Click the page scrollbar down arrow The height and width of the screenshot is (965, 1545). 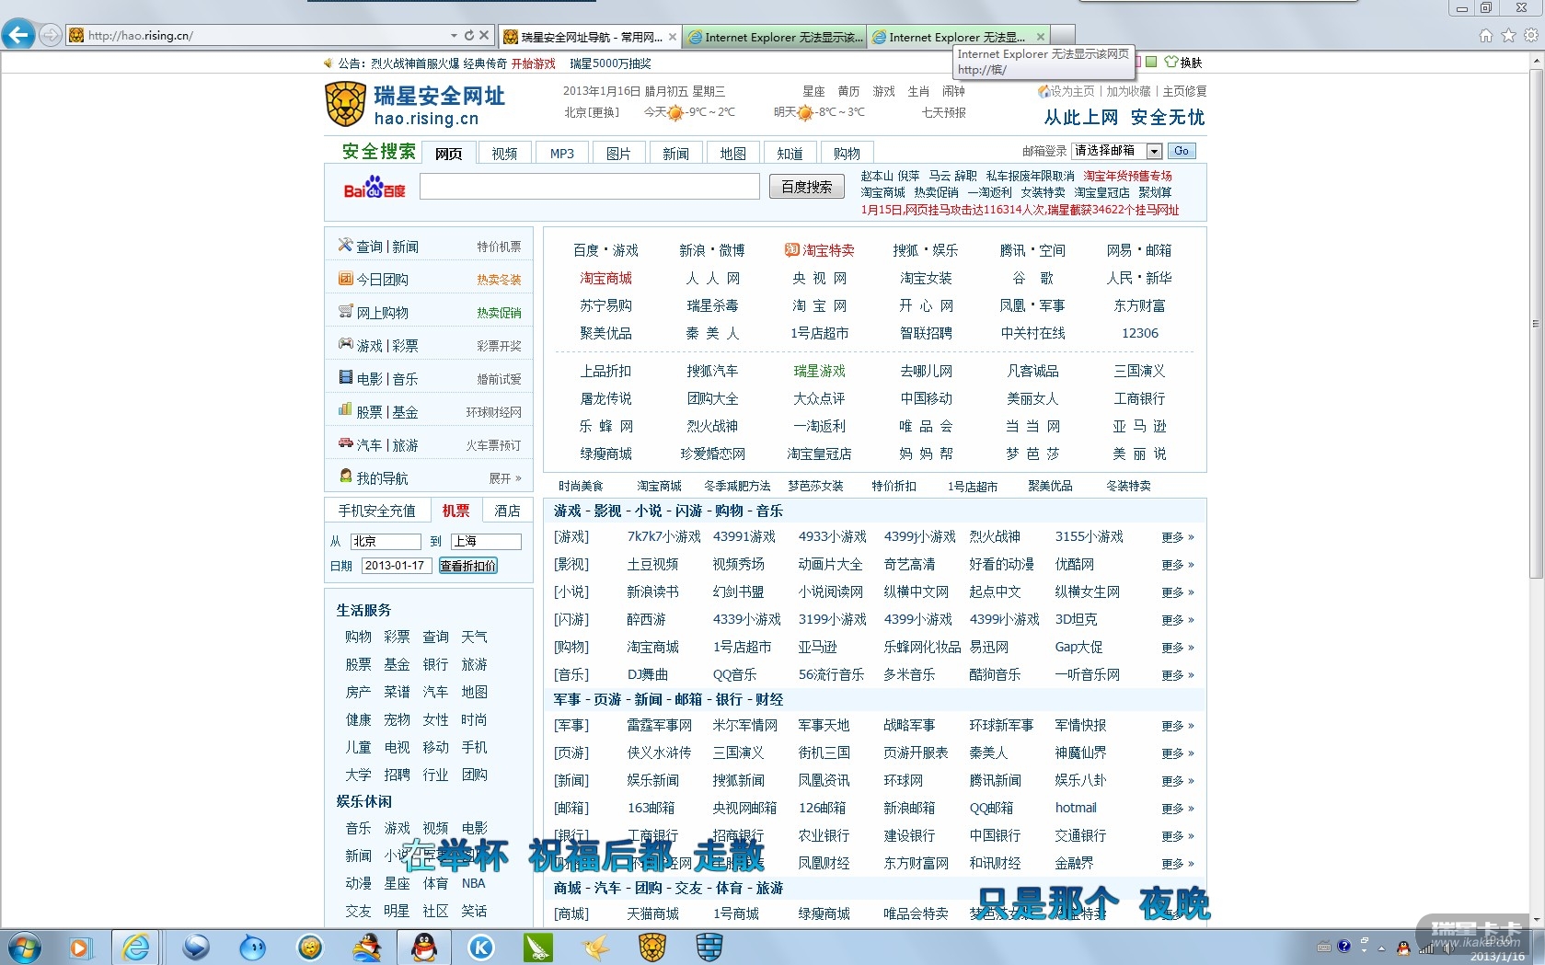pyautogui.click(x=1536, y=918)
